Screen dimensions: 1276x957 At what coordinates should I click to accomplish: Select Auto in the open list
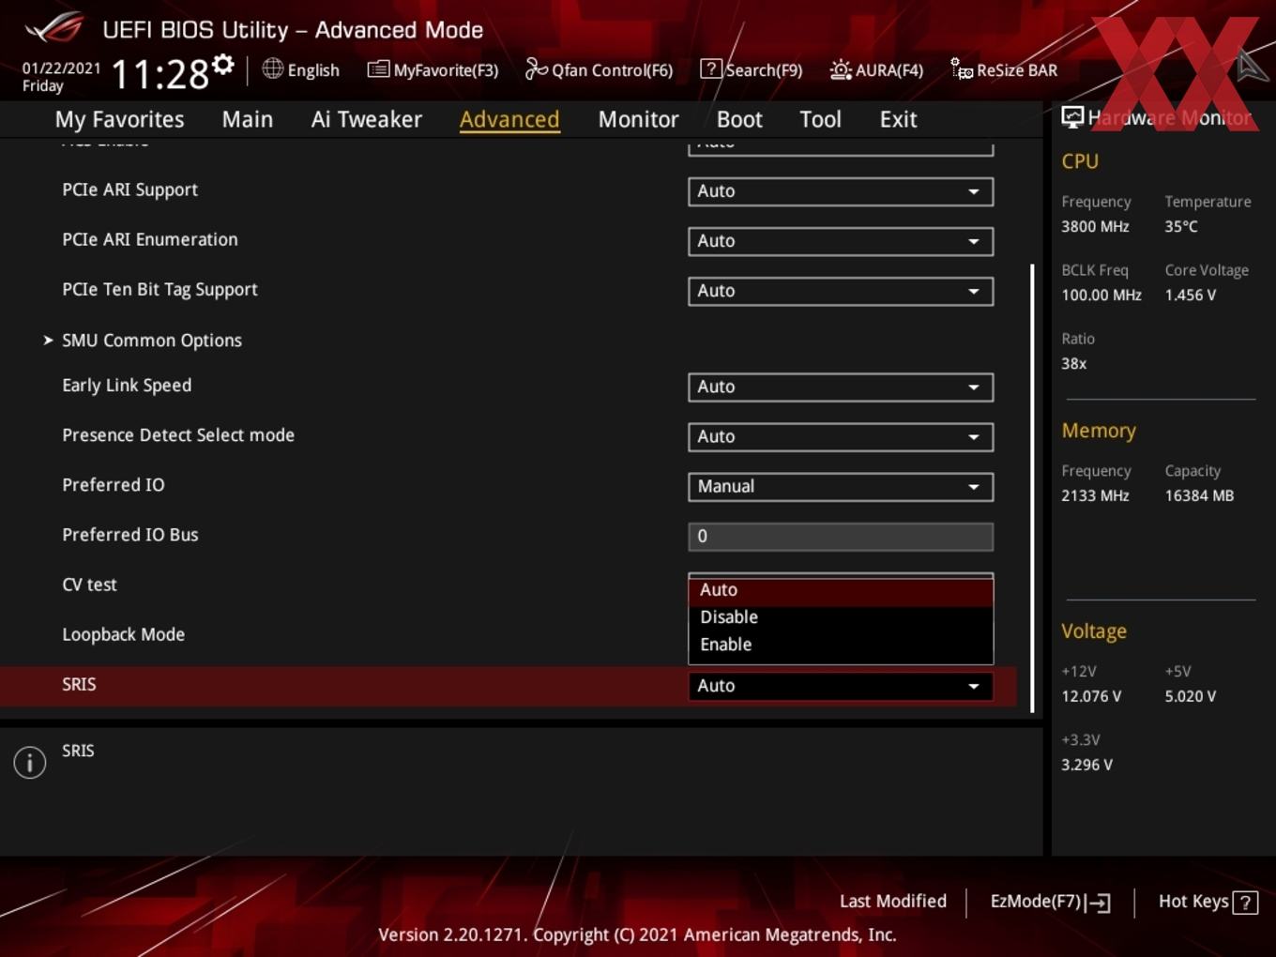(841, 590)
